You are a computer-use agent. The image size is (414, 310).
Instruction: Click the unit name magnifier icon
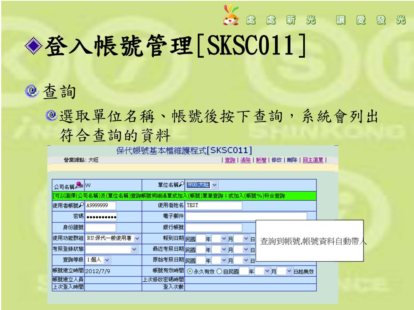[x=182, y=184]
